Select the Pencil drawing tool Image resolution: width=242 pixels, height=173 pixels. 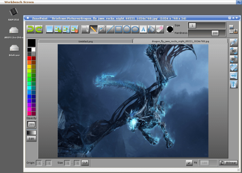click(x=94, y=29)
